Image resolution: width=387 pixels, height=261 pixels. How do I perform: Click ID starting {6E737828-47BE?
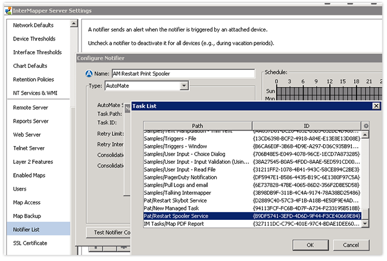tap(306, 185)
